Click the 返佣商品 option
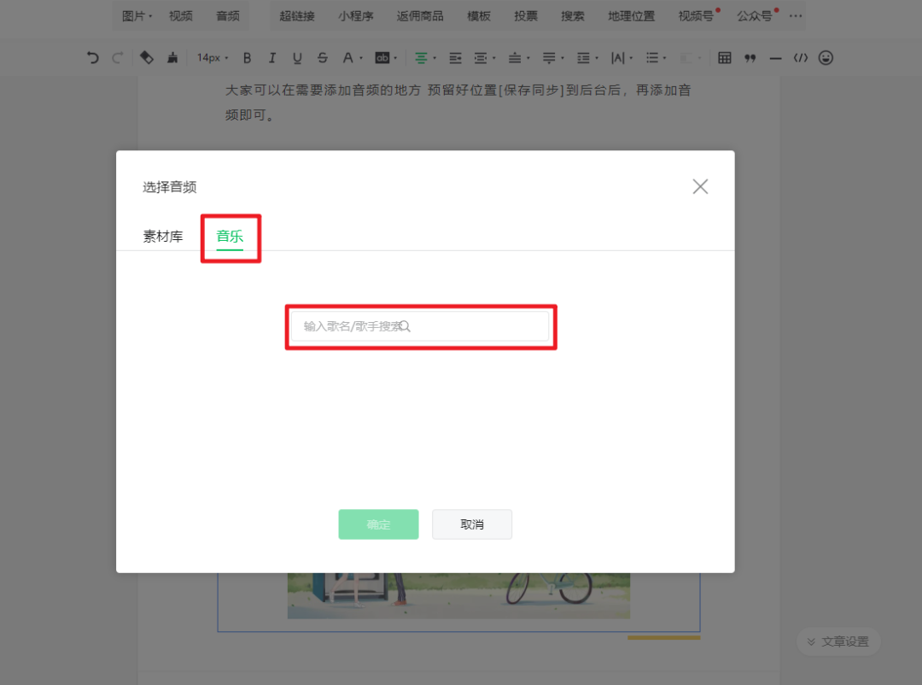The width and height of the screenshot is (922, 685). coord(420,16)
